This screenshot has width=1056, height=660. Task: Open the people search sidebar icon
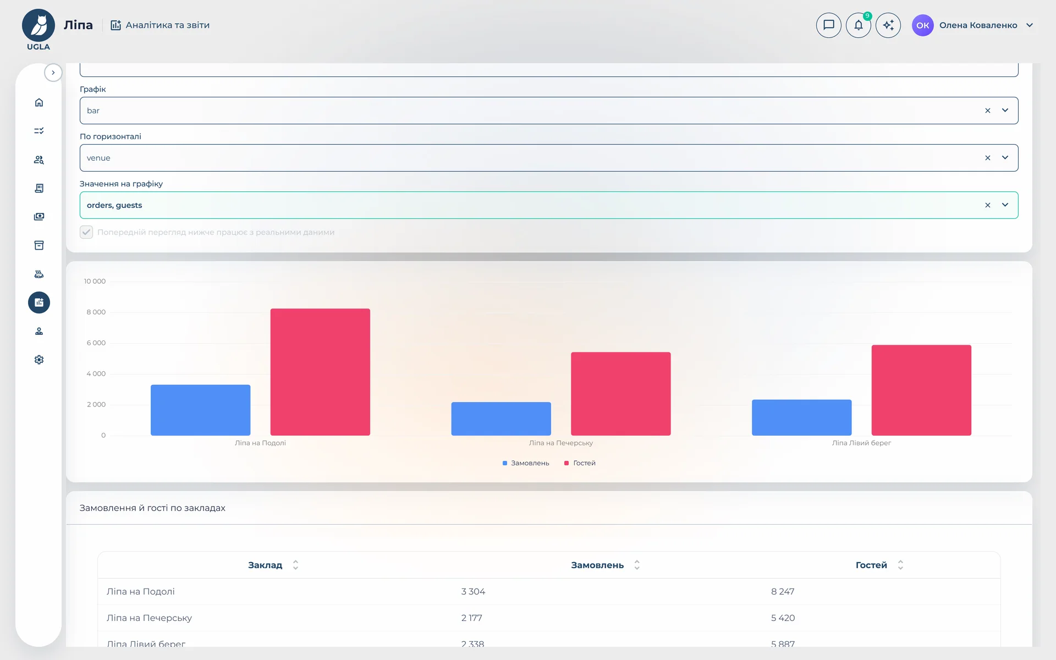[x=39, y=159]
